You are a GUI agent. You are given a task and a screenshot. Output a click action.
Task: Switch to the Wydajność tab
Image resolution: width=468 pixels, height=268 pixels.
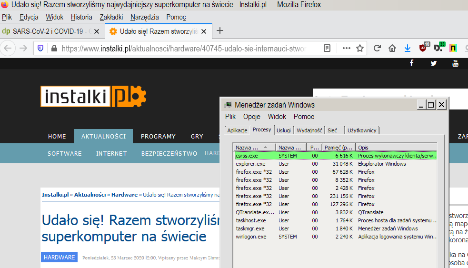coord(309,130)
